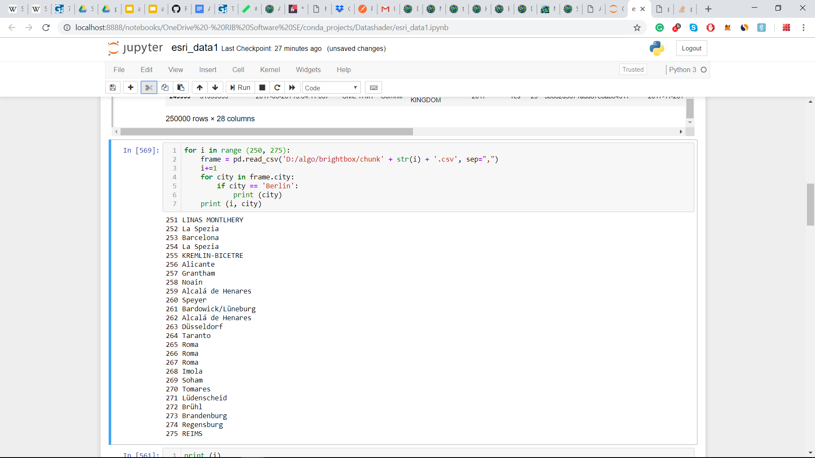Run the selected cell
This screenshot has height=458, width=815.
pyautogui.click(x=240, y=87)
